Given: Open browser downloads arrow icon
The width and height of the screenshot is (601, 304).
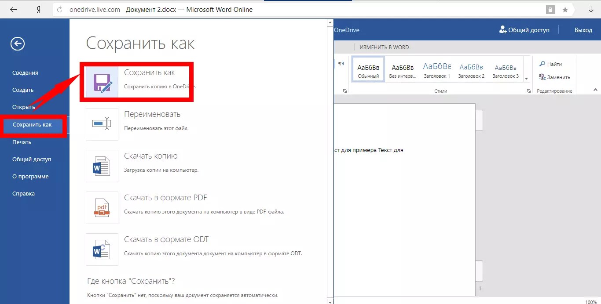Looking at the screenshot, I should [x=591, y=10].
